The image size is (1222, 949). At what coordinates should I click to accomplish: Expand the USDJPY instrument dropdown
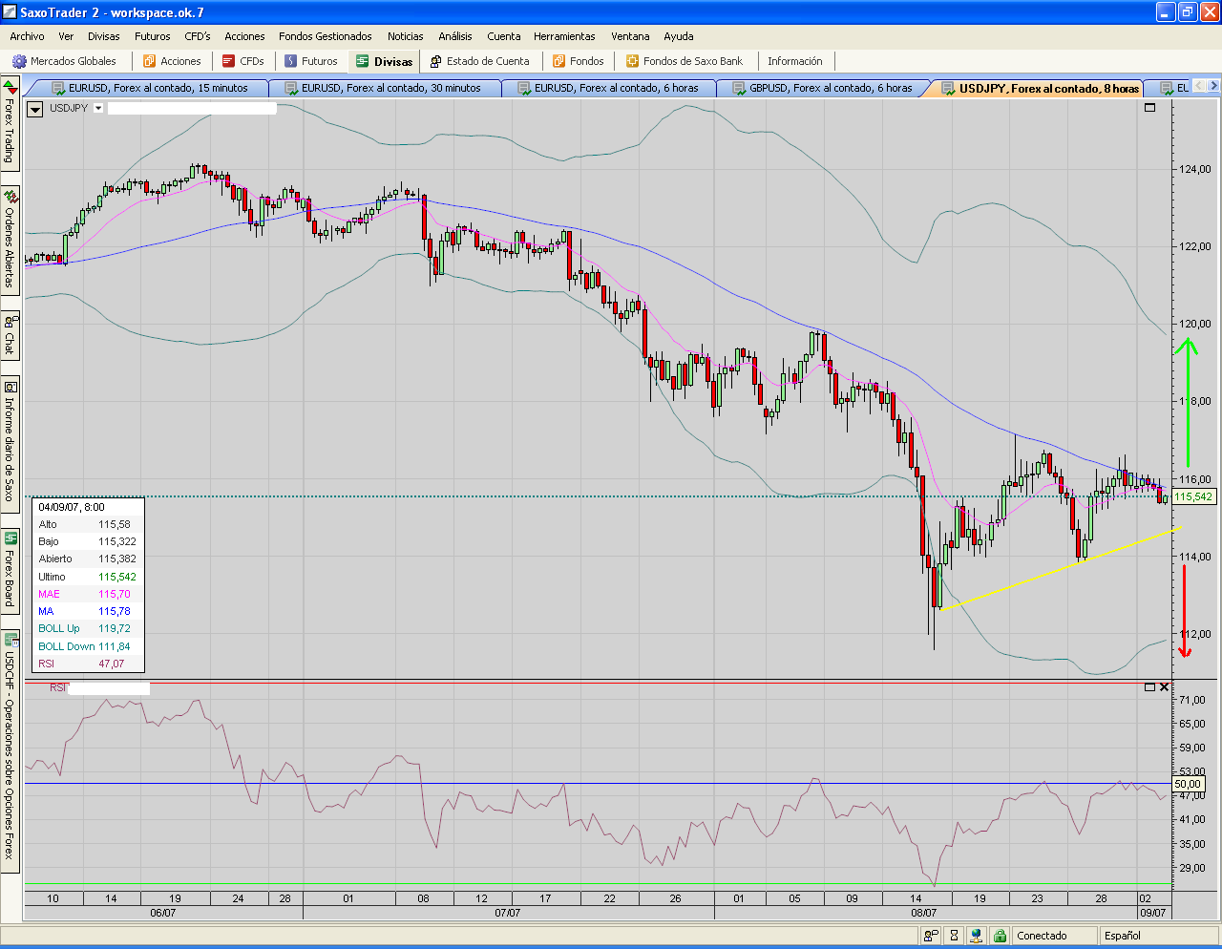click(98, 109)
